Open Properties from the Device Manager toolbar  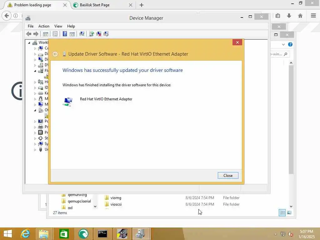[55, 34]
